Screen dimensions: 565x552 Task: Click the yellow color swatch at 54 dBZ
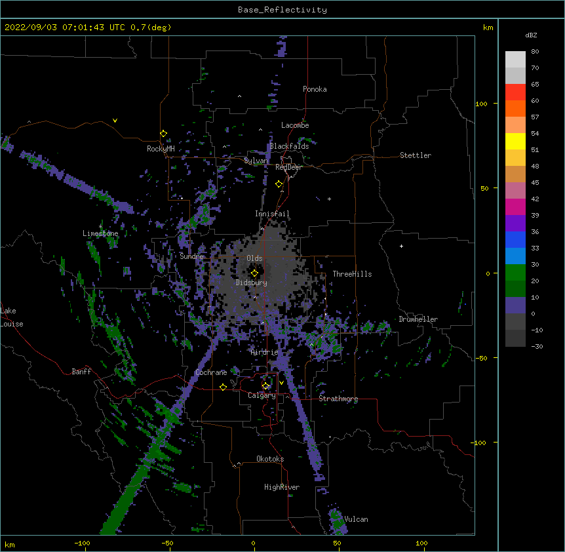(x=515, y=141)
